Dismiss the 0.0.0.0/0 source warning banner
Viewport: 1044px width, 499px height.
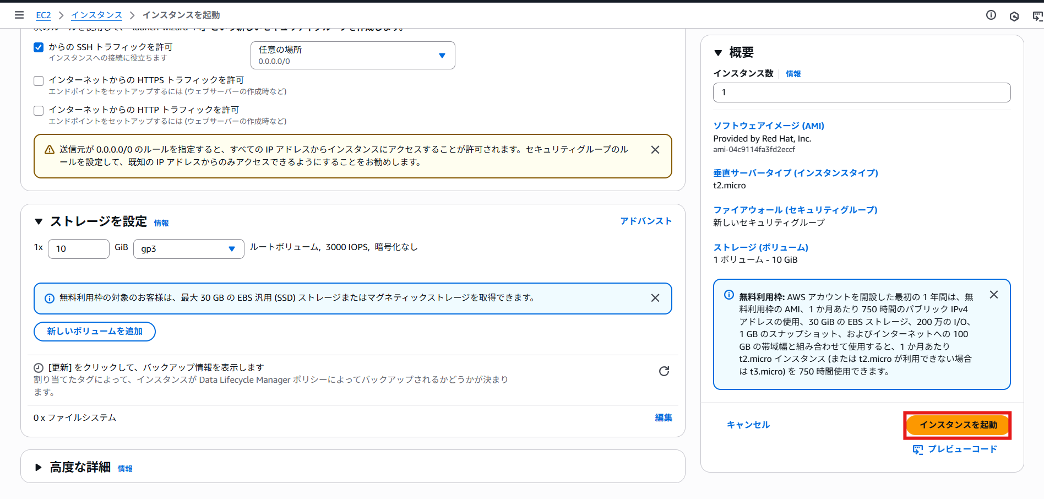[x=655, y=150]
